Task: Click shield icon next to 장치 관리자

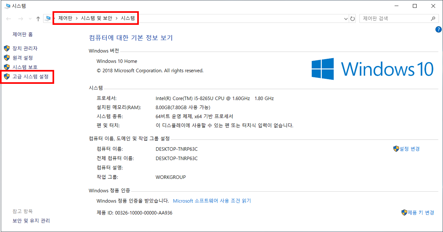Action: click(x=7, y=48)
